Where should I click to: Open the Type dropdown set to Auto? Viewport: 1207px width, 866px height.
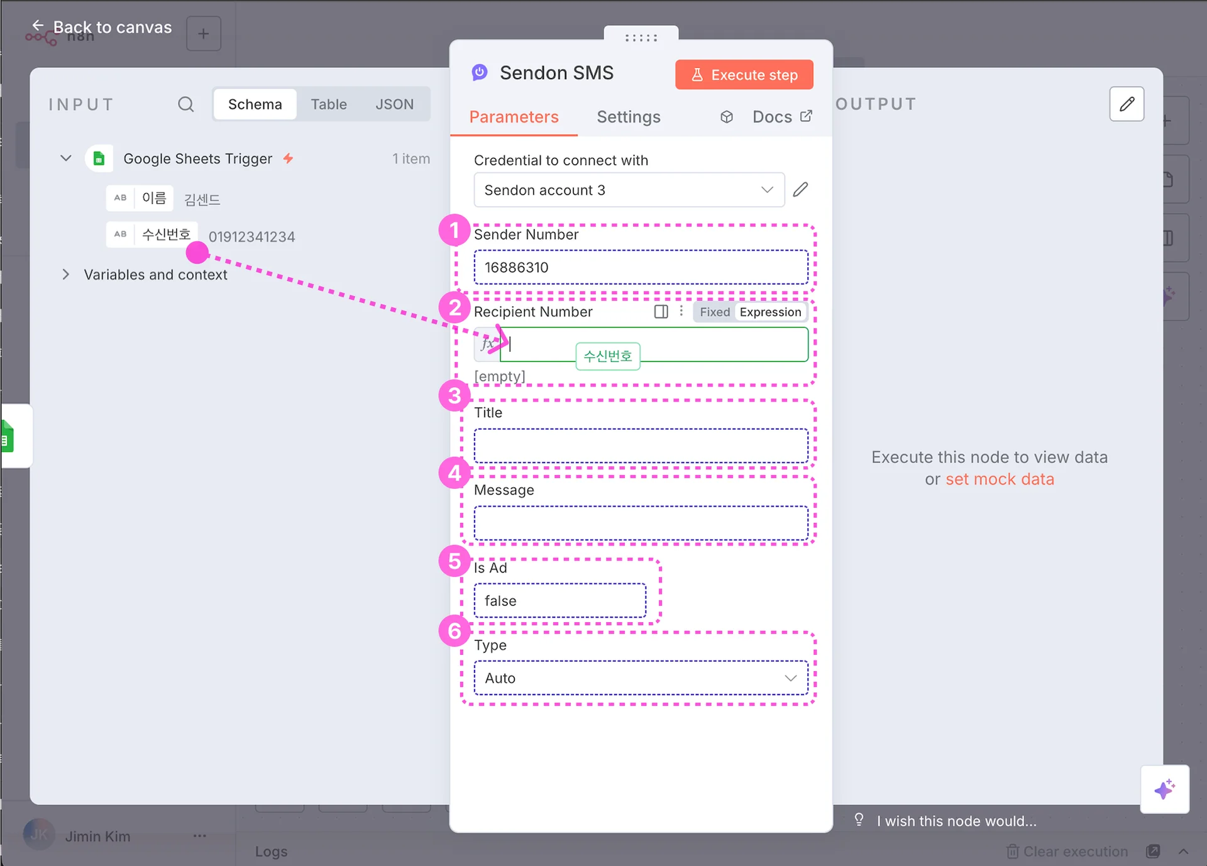click(641, 678)
